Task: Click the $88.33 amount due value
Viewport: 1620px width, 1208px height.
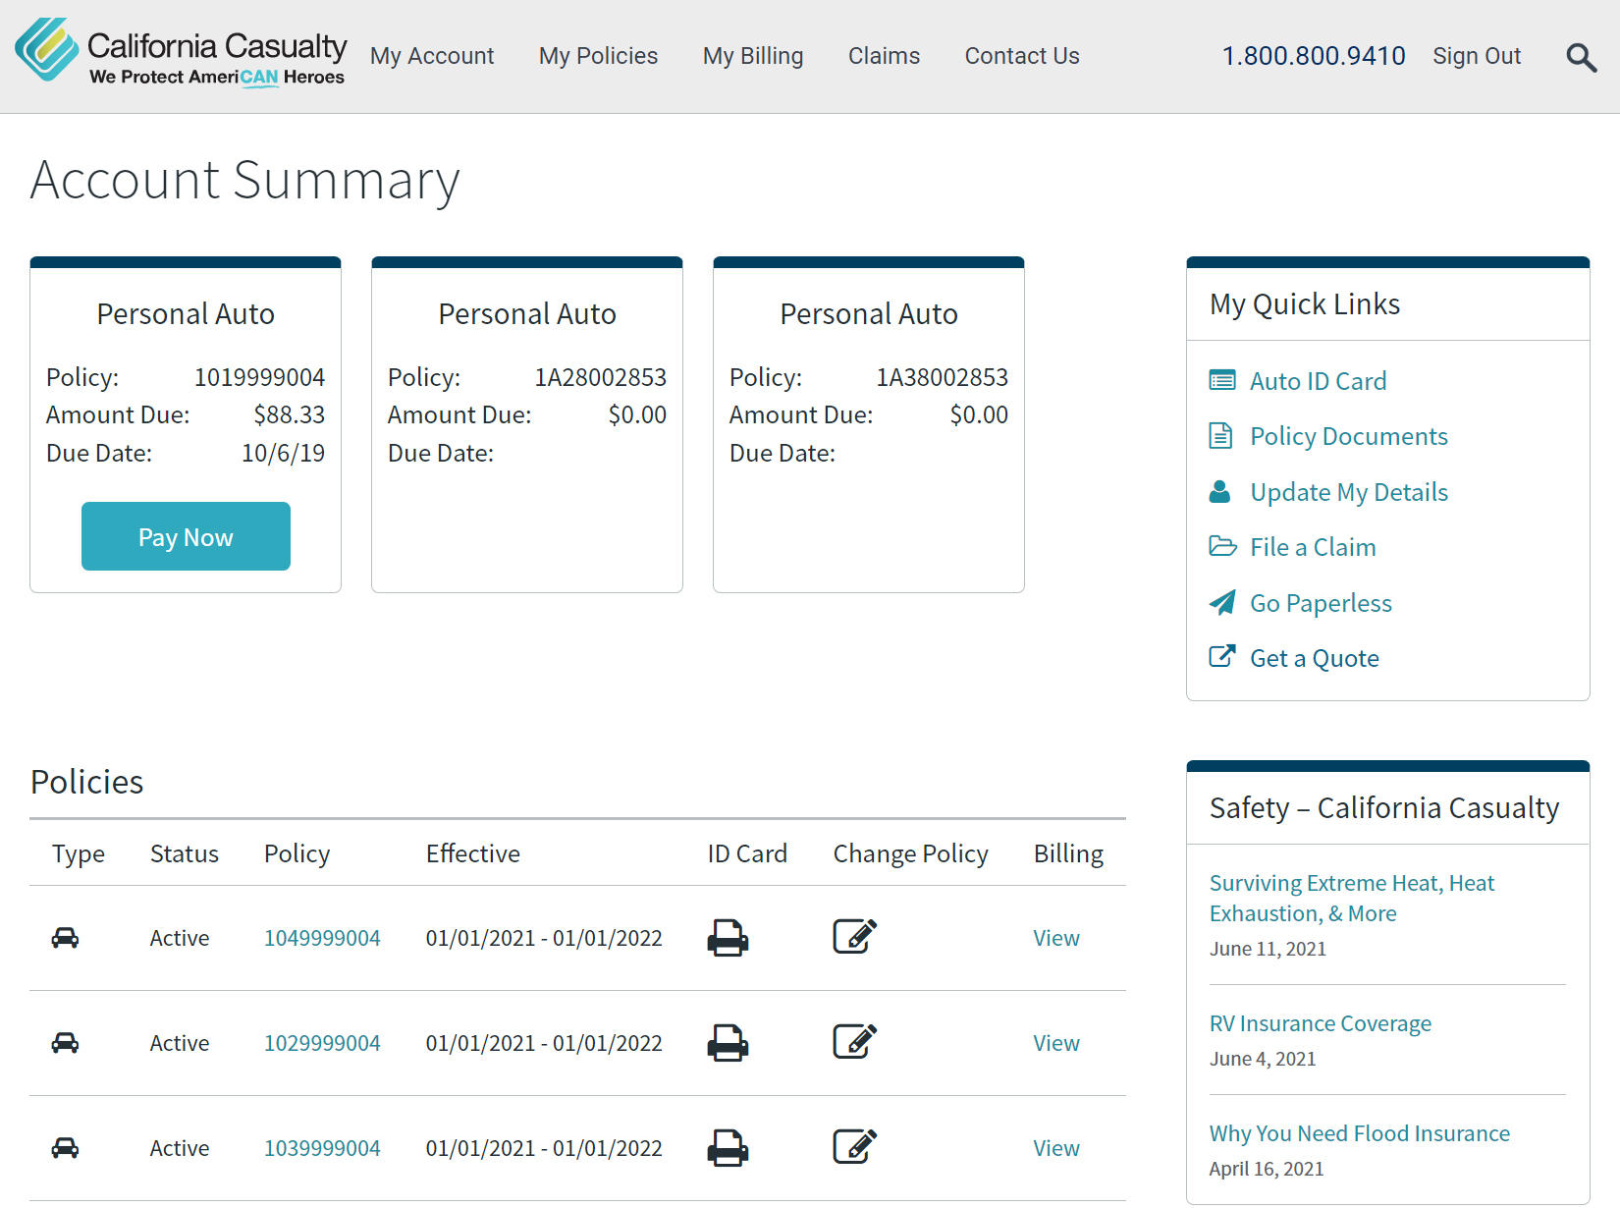Action: pyautogui.click(x=289, y=414)
